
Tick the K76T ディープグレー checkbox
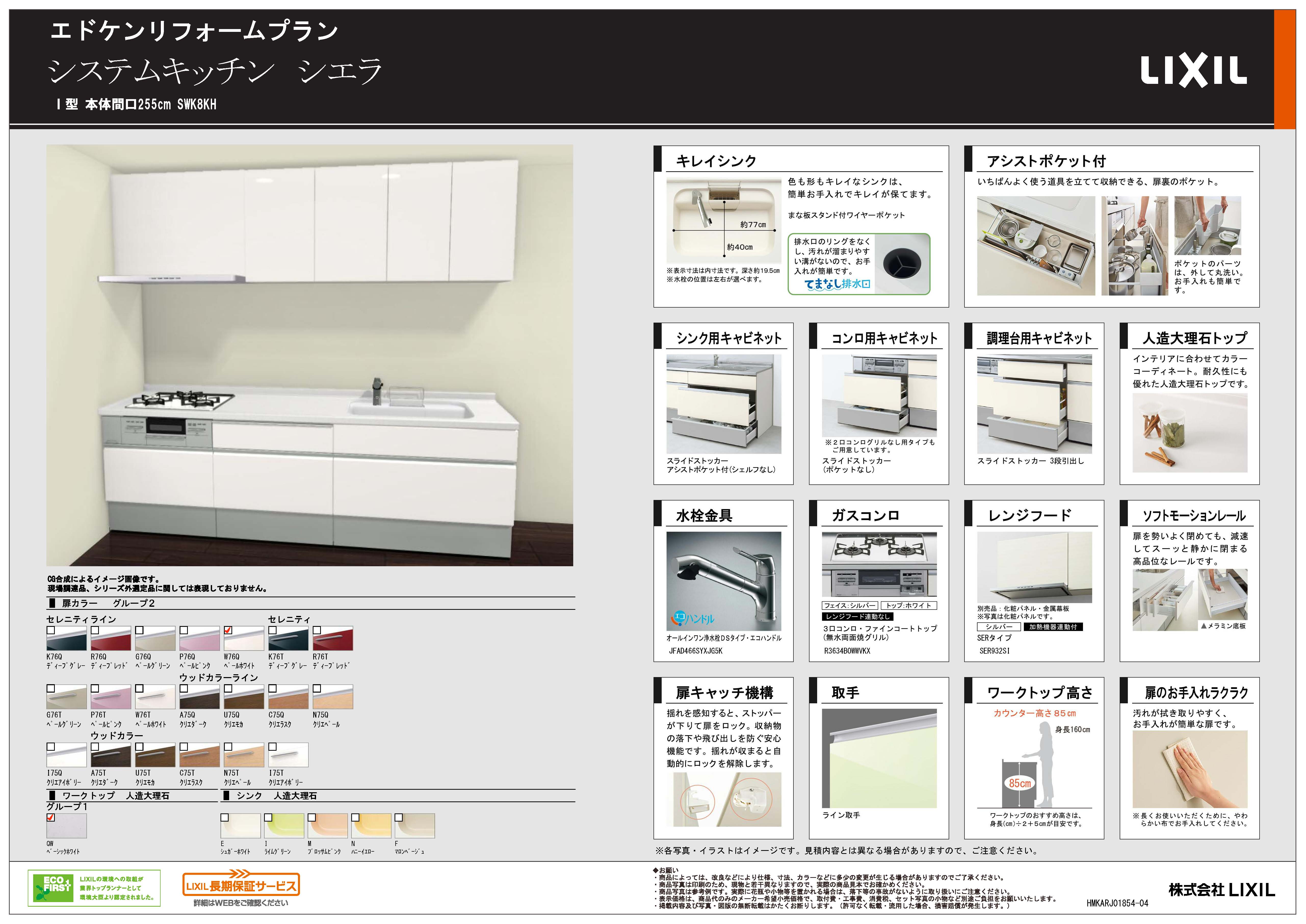(x=272, y=630)
